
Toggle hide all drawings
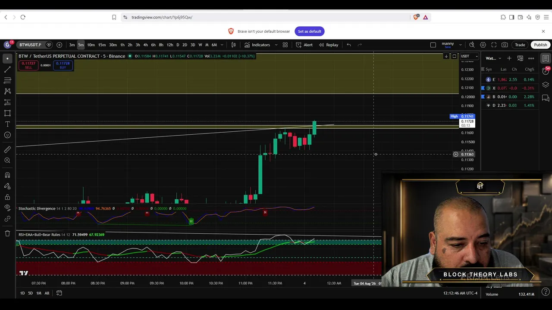pyautogui.click(x=7, y=208)
